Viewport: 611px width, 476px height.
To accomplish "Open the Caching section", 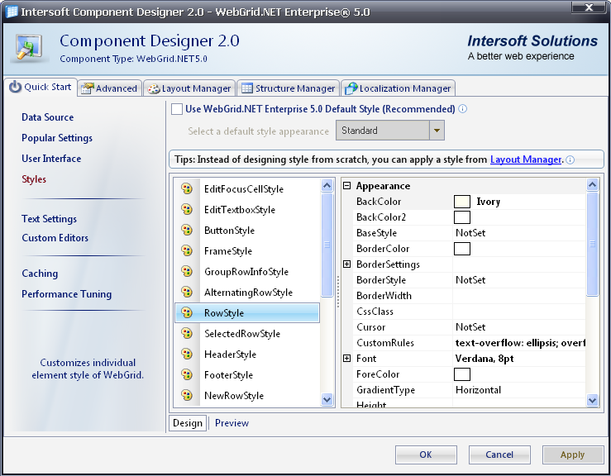I will 40,274.
